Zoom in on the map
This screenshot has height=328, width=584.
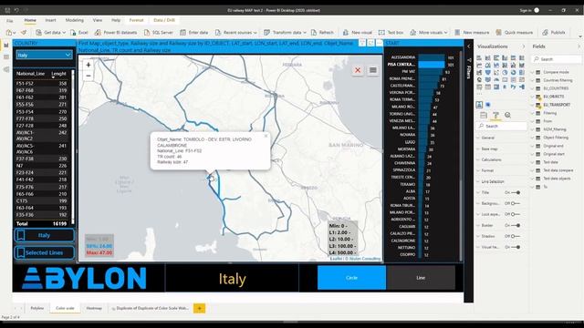click(x=89, y=65)
